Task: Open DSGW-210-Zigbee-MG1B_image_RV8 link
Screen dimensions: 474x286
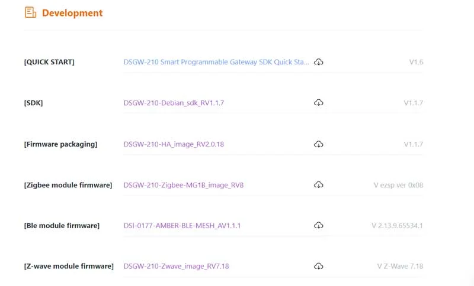Action: pos(184,185)
